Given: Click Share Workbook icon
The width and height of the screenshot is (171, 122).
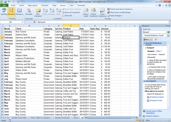Looking at the screenshot, I should click(102, 13).
